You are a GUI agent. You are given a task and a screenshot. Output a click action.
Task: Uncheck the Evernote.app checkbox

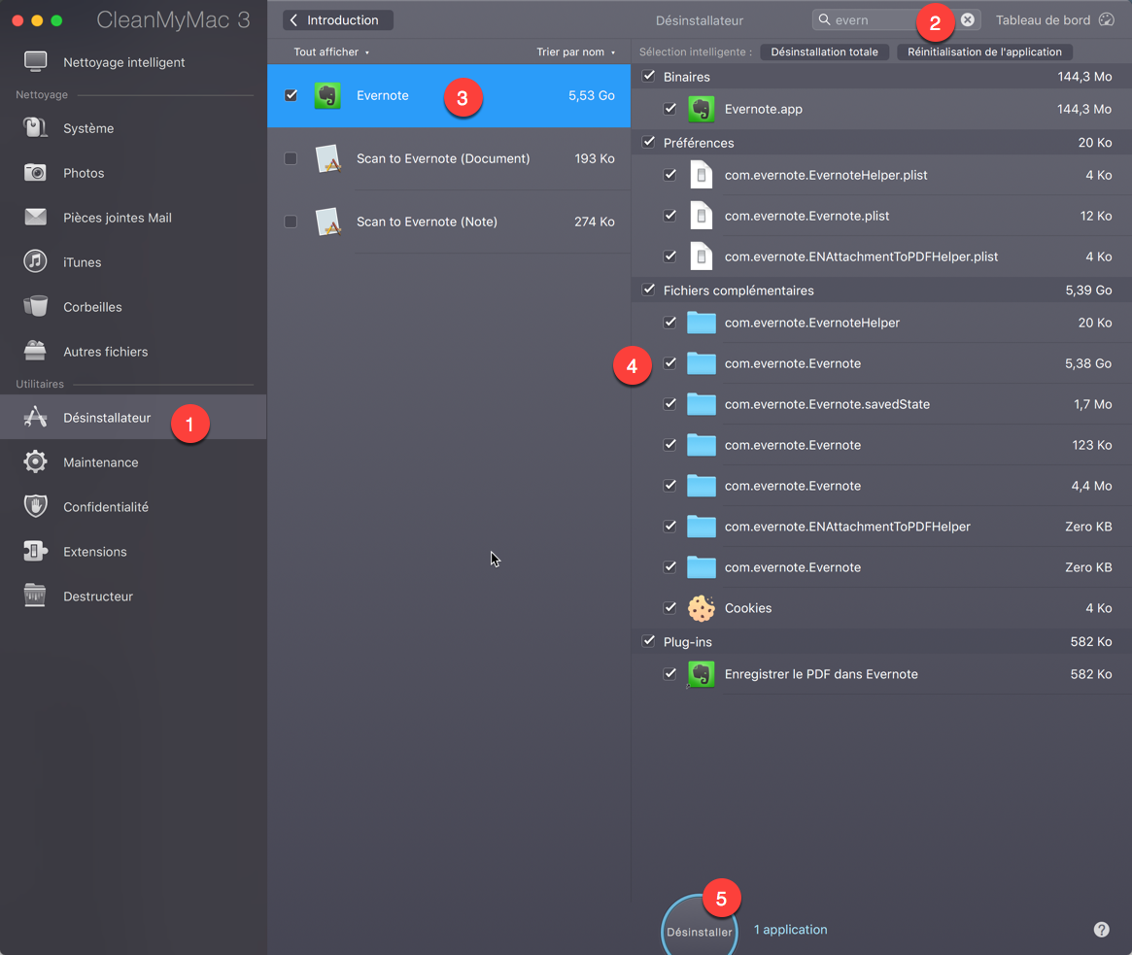pos(670,109)
